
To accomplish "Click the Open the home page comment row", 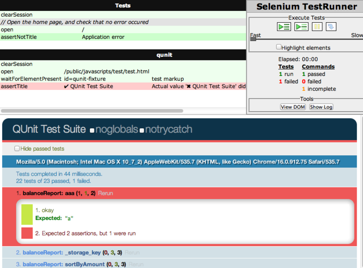I will pyautogui.click(x=123, y=22).
